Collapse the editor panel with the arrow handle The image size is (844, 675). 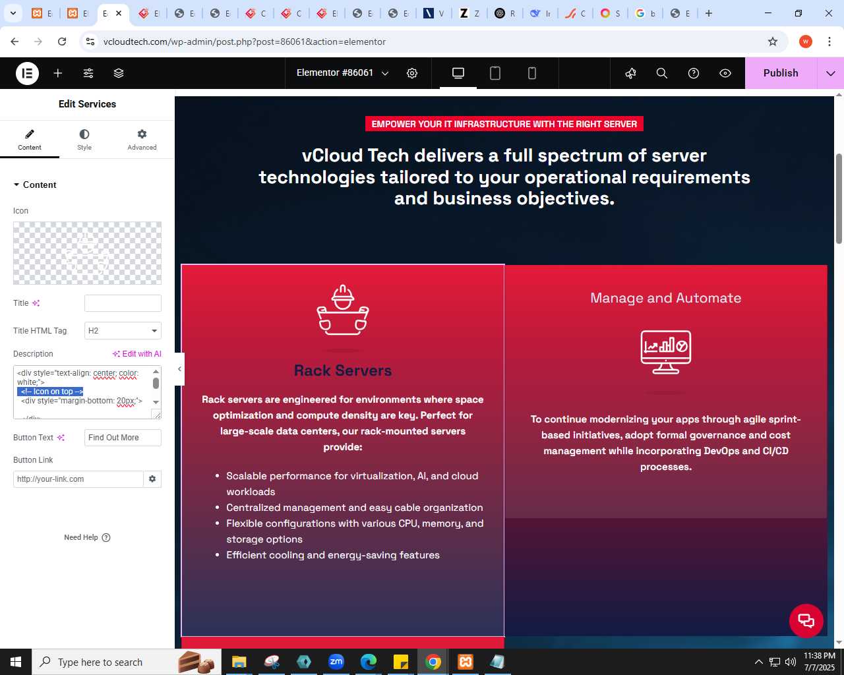click(x=179, y=369)
